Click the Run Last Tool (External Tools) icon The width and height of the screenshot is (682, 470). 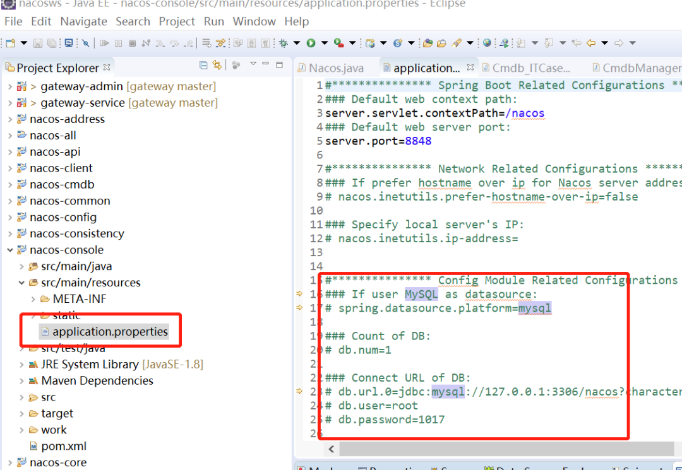pos(339,43)
